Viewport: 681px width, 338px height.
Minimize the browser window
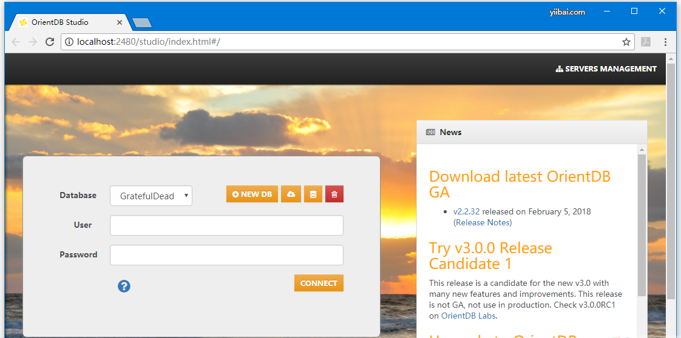(607, 12)
